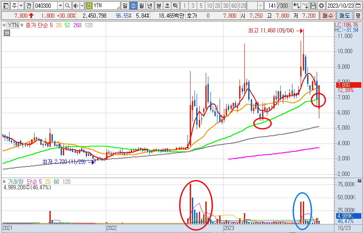The height and width of the screenshot is (233, 363).
Task: Click the green 신 badge icon
Action: [x=89, y=5]
